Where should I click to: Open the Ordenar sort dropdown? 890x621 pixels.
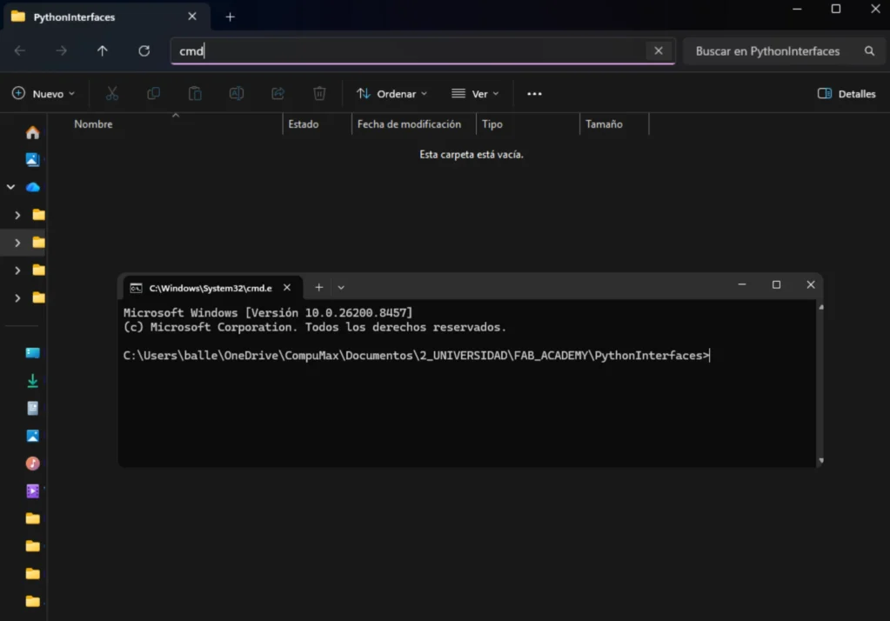pyautogui.click(x=391, y=94)
